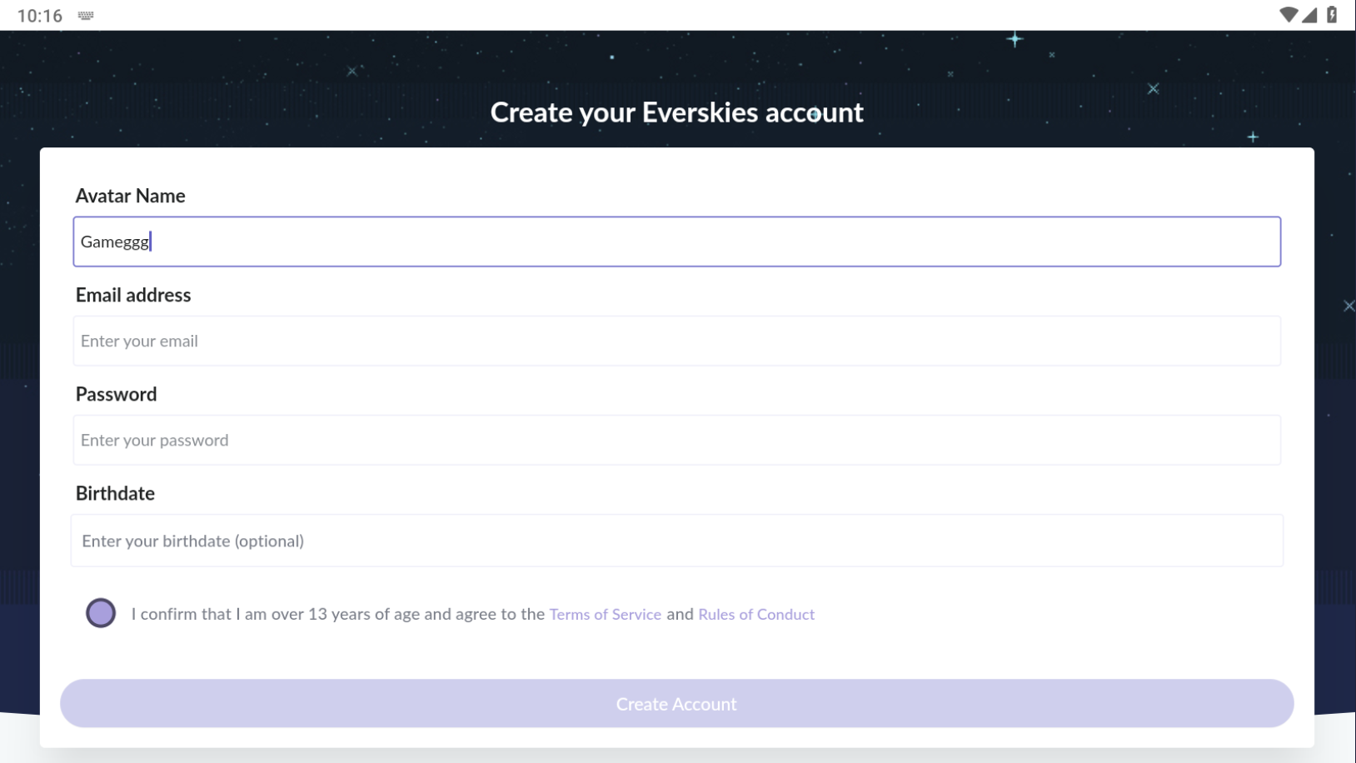Tap the large sparkle star above the heading
The width and height of the screenshot is (1356, 763).
point(1015,39)
